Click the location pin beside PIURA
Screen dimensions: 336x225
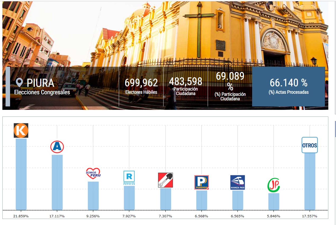click(19, 83)
